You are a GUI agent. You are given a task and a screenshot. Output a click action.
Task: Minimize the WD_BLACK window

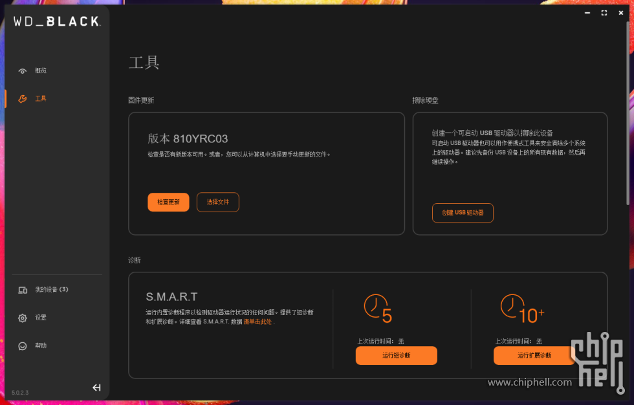(587, 13)
